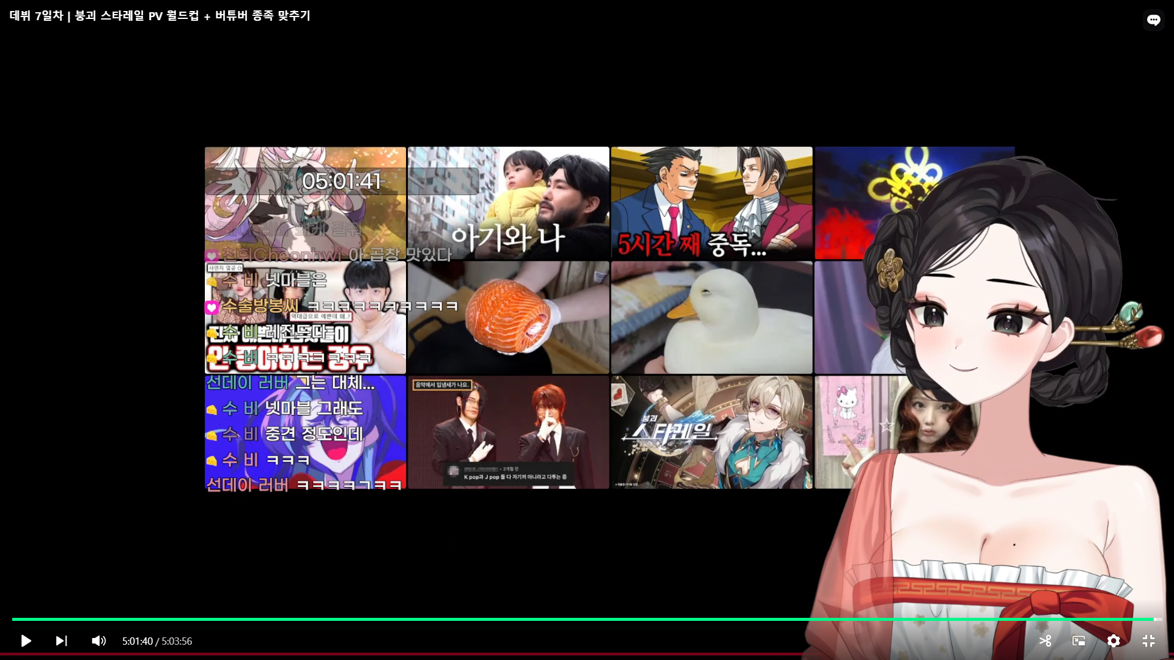The width and height of the screenshot is (1174, 660).
Task: Exit fullscreen mode
Action: click(x=1148, y=640)
